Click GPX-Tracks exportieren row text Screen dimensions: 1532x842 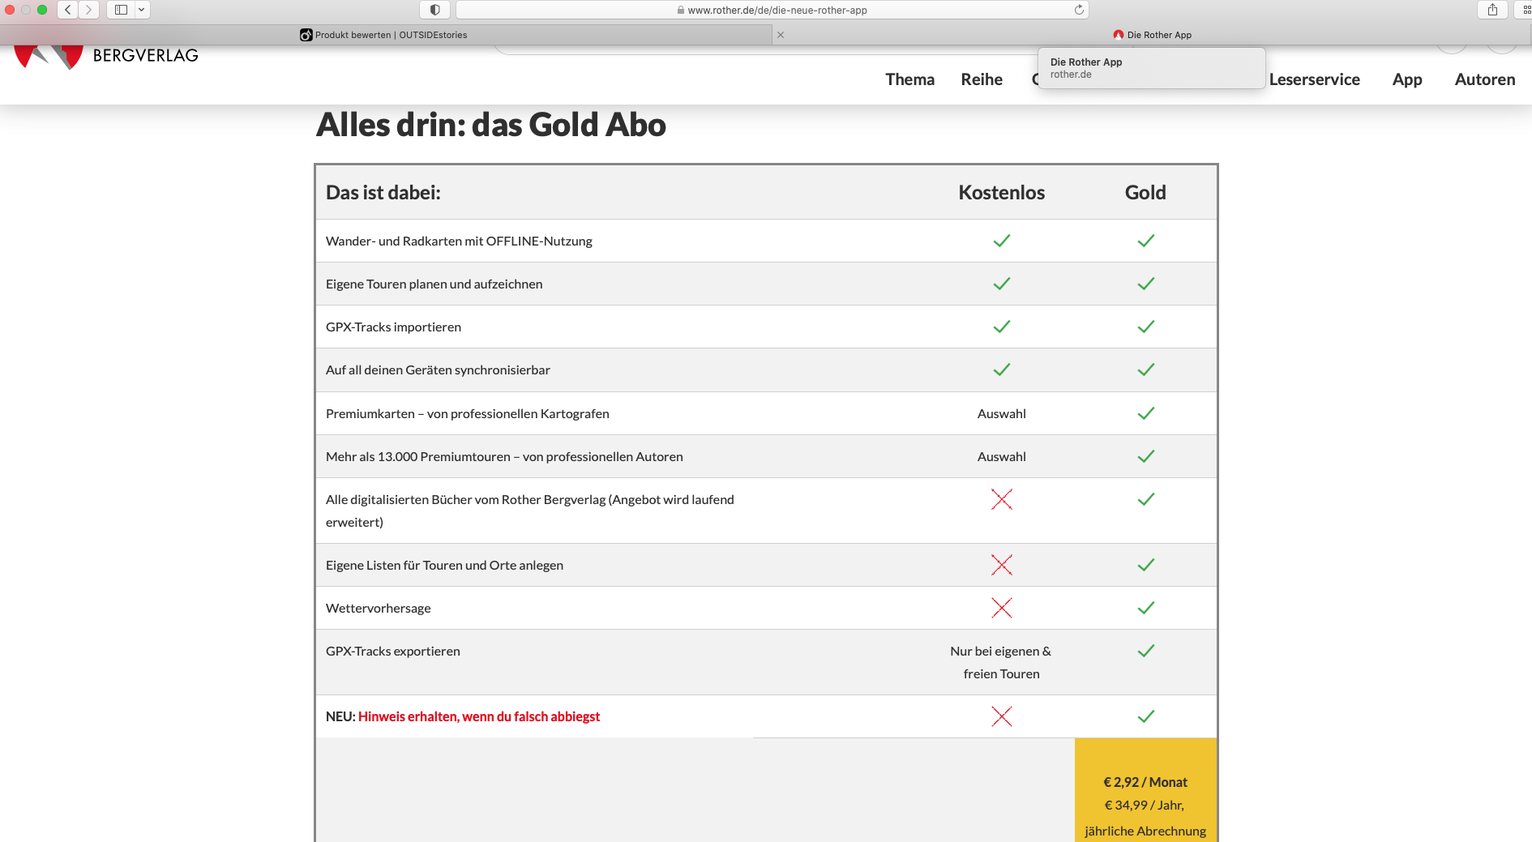[x=393, y=652]
